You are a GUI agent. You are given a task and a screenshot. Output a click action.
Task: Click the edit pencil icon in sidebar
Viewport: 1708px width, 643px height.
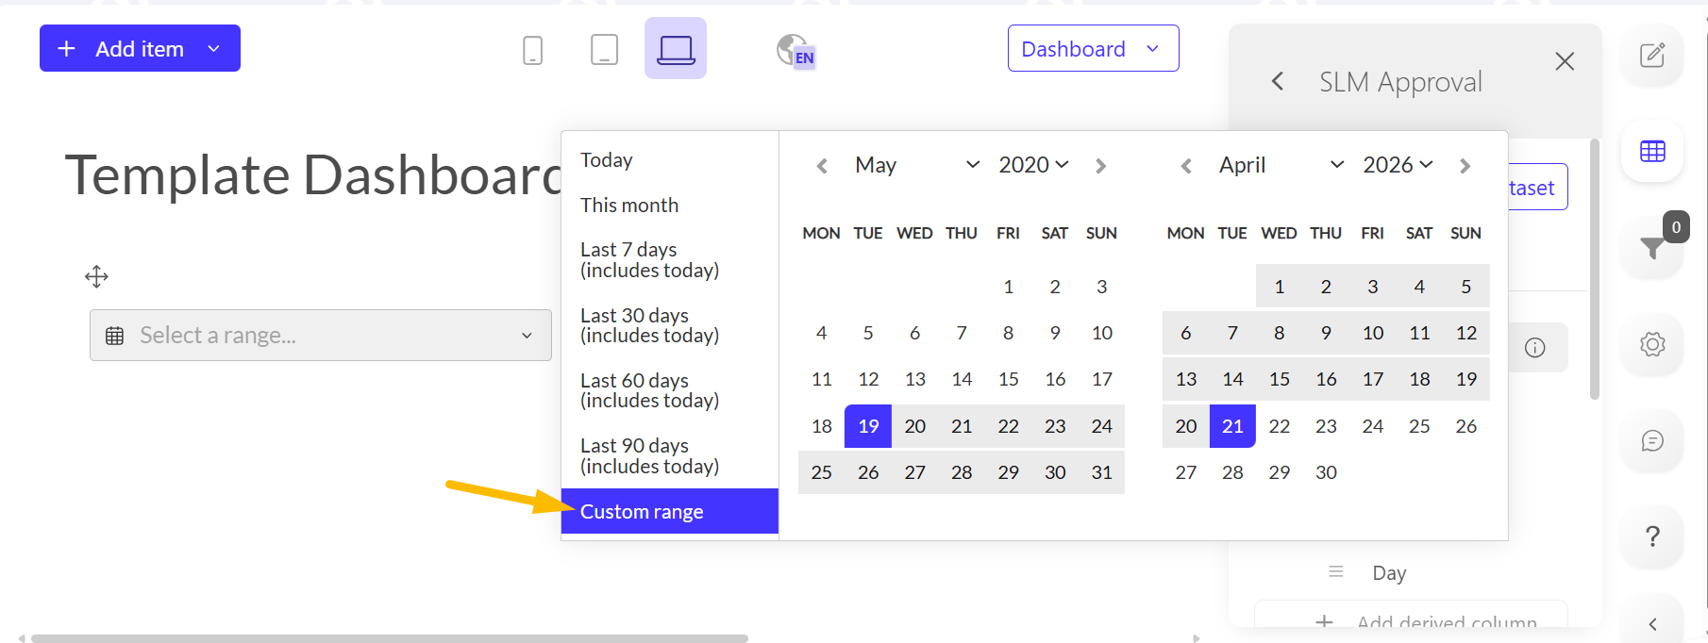tap(1651, 55)
